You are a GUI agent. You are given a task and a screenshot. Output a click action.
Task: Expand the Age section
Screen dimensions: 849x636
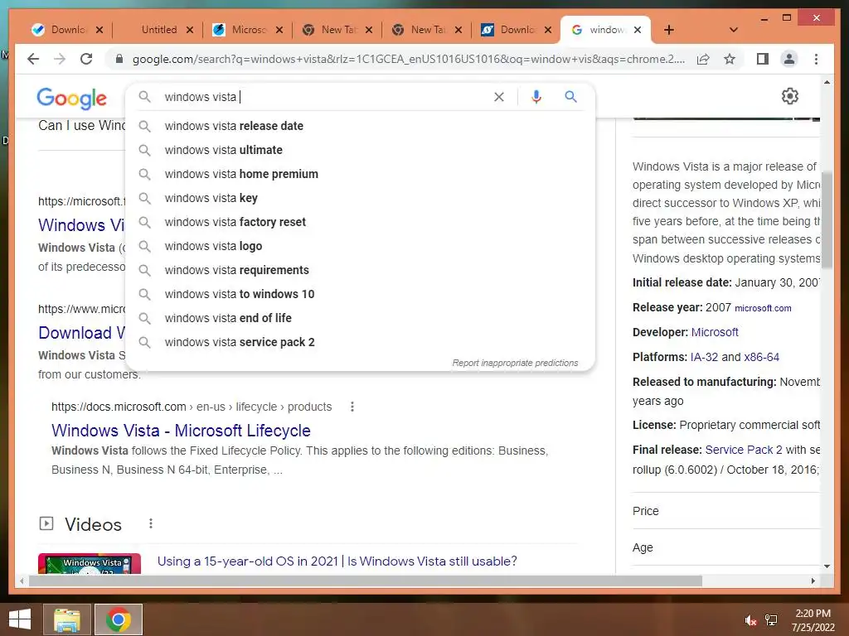pos(725,547)
